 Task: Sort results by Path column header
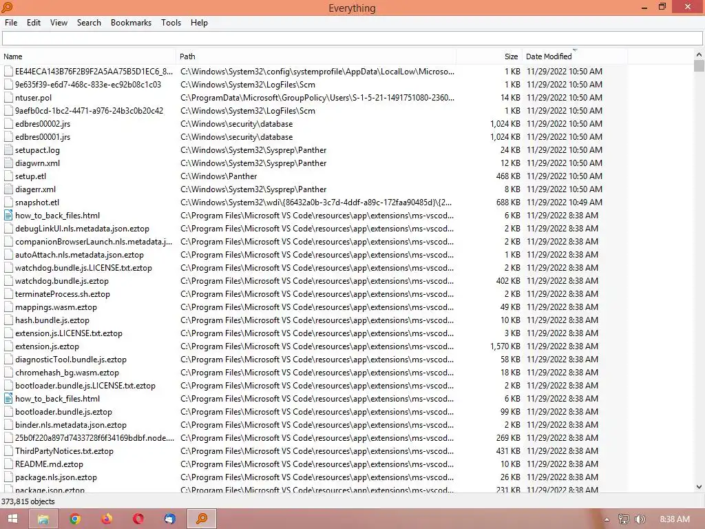click(x=316, y=56)
